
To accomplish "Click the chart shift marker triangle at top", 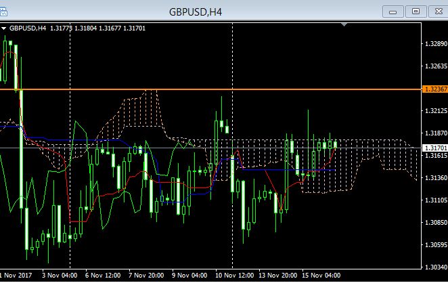I will coord(344,25).
